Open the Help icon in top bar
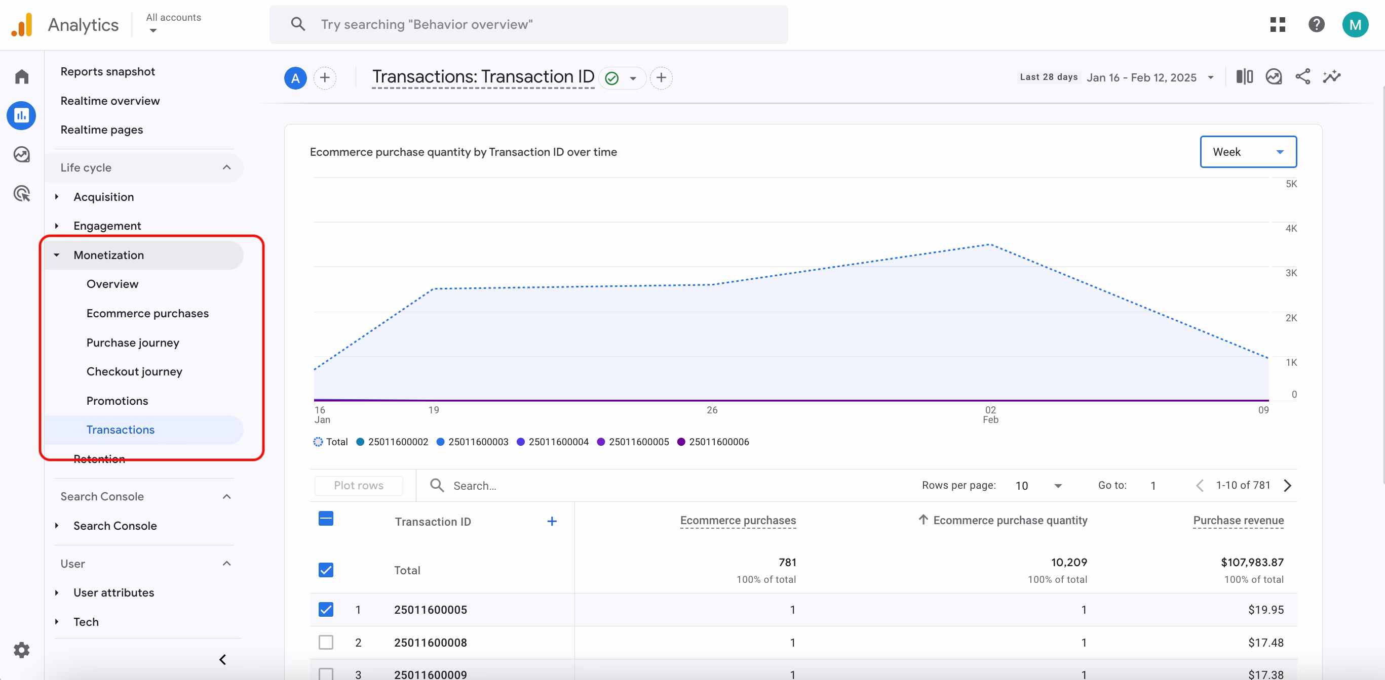The height and width of the screenshot is (680, 1385). click(1317, 24)
